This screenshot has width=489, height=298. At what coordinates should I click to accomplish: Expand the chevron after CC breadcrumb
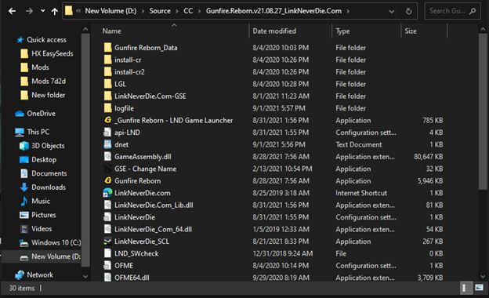pyautogui.click(x=199, y=11)
